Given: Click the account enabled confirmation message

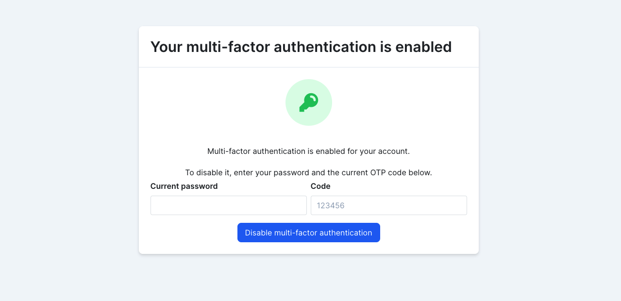Looking at the screenshot, I should coord(308,151).
